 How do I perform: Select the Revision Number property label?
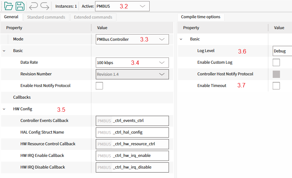(36, 74)
